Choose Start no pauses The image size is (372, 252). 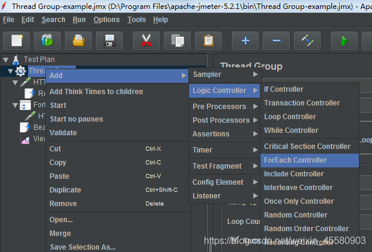[118, 119]
